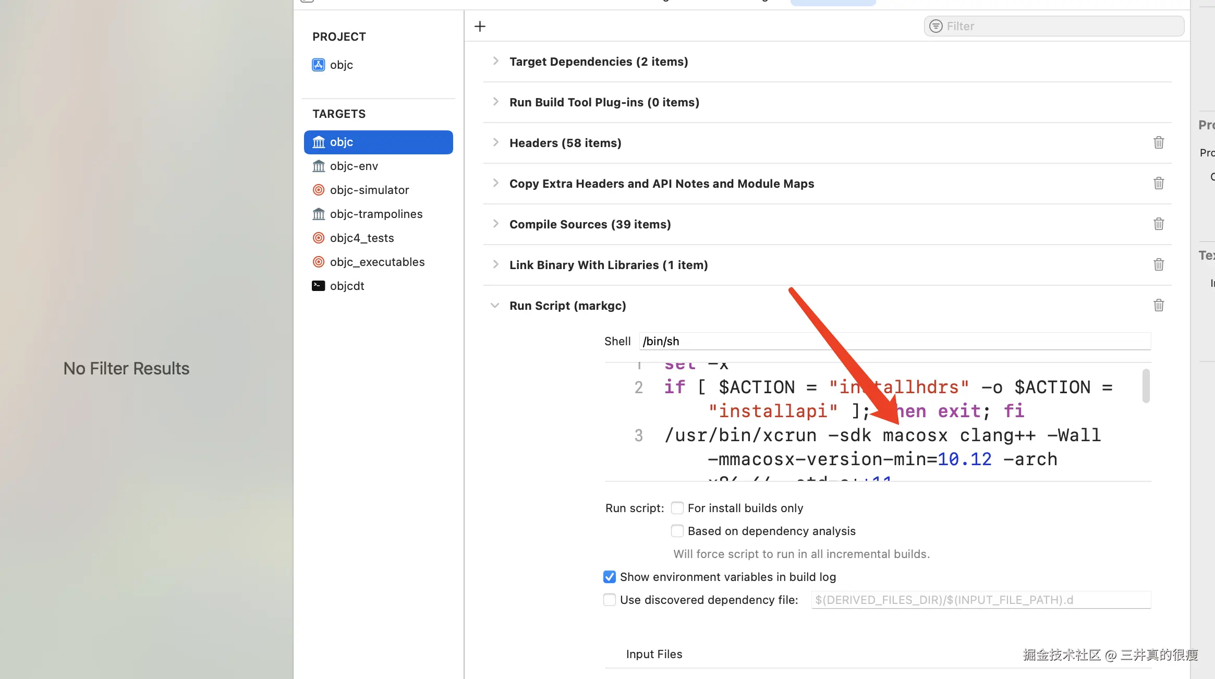The height and width of the screenshot is (679, 1215).
Task: Delete Link Binary With Libraries phase
Action: click(1159, 264)
